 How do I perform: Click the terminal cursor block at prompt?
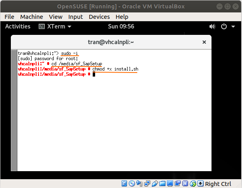(x=94, y=74)
